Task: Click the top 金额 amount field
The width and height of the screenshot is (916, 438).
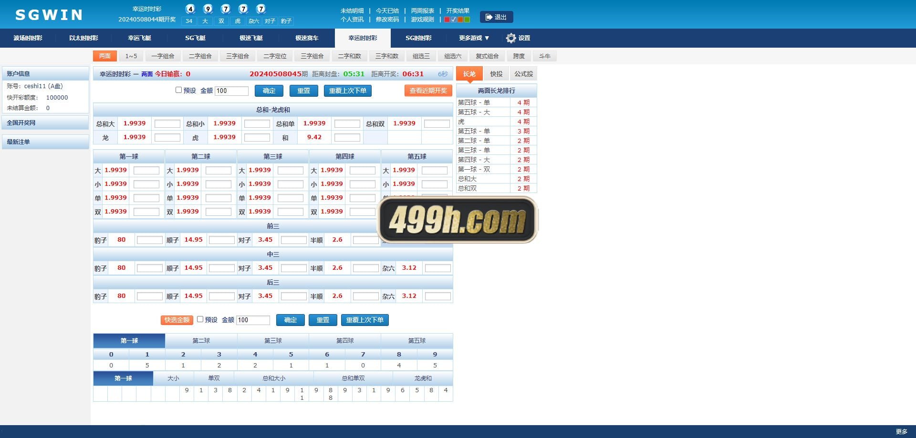Action: click(x=232, y=91)
